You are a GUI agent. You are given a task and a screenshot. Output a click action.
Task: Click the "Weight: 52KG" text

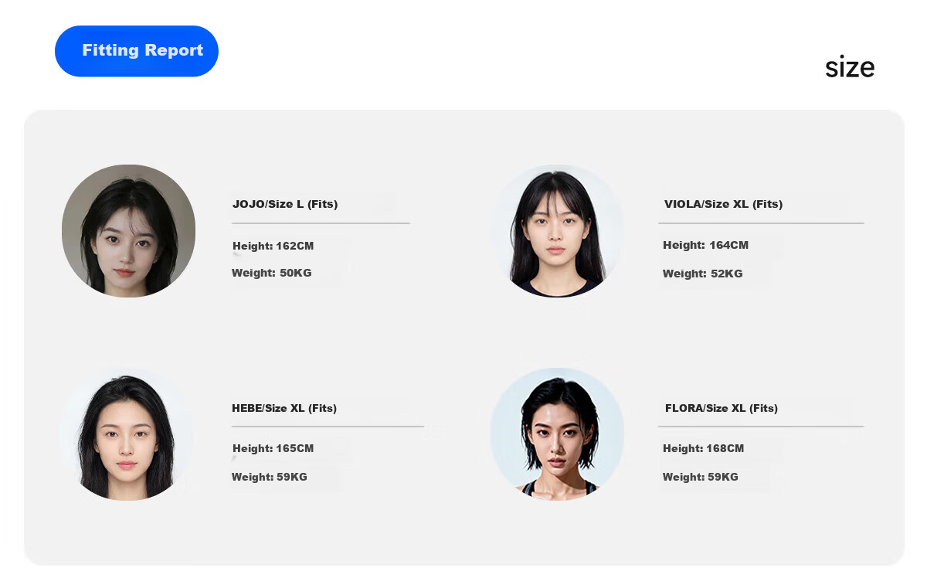(703, 274)
